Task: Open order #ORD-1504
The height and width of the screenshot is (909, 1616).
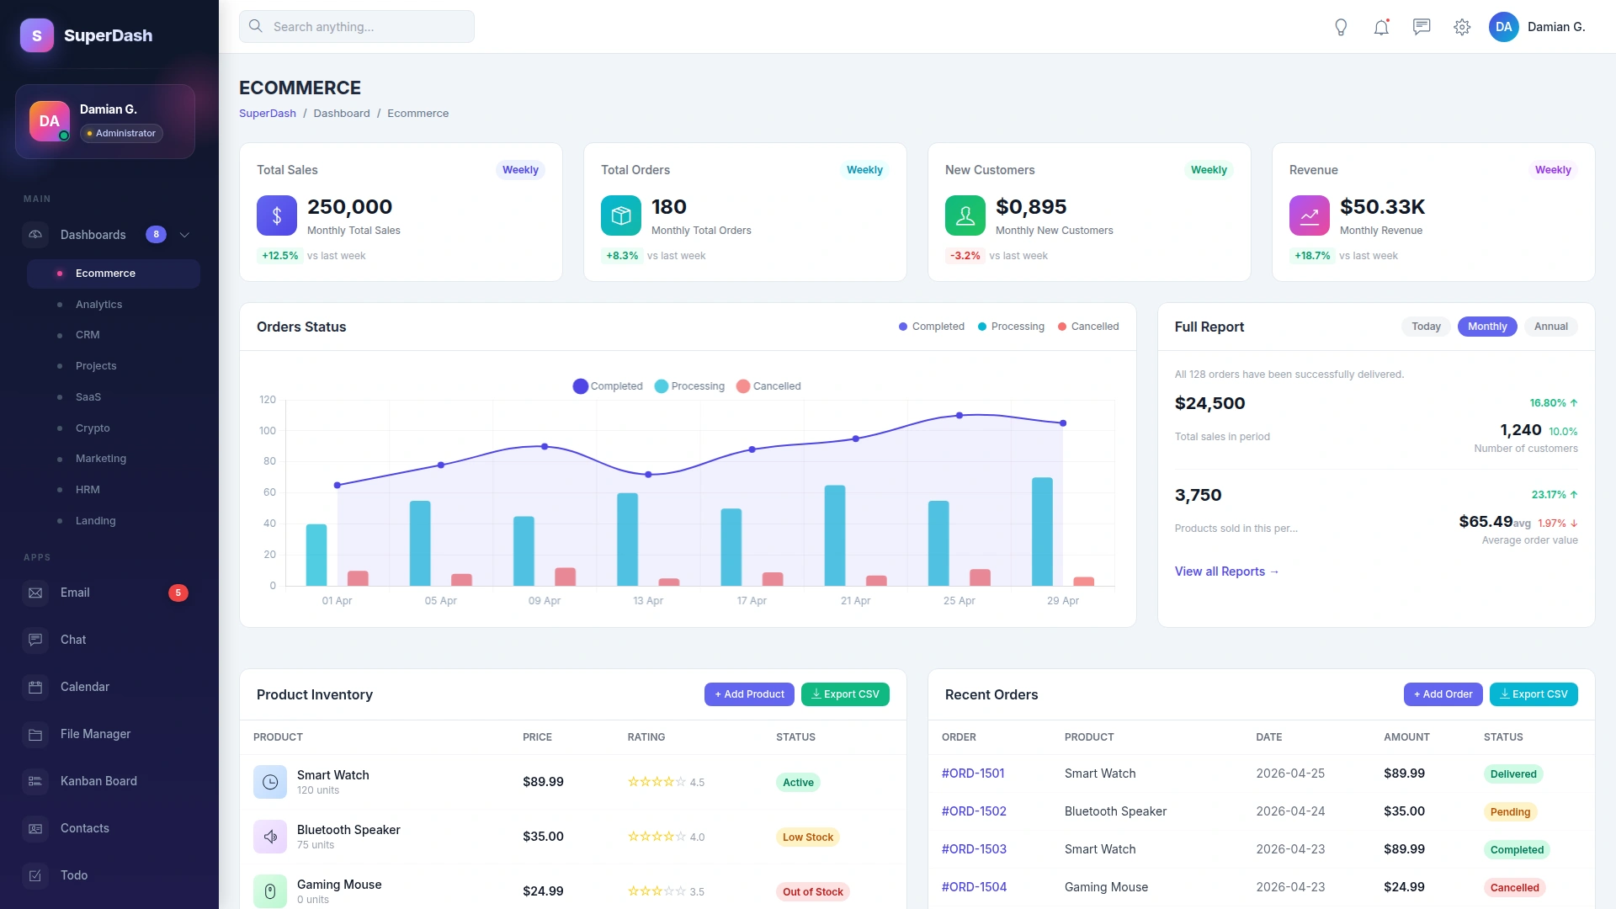Action: coord(974,887)
